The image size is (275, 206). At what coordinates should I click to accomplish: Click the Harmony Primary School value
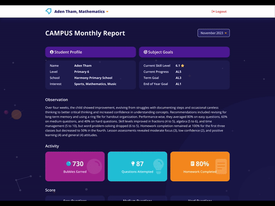tap(93, 78)
